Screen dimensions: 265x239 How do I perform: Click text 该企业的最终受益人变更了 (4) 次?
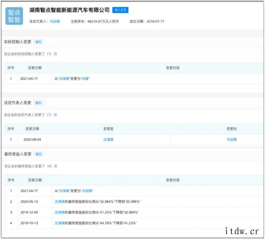click(x=31, y=166)
